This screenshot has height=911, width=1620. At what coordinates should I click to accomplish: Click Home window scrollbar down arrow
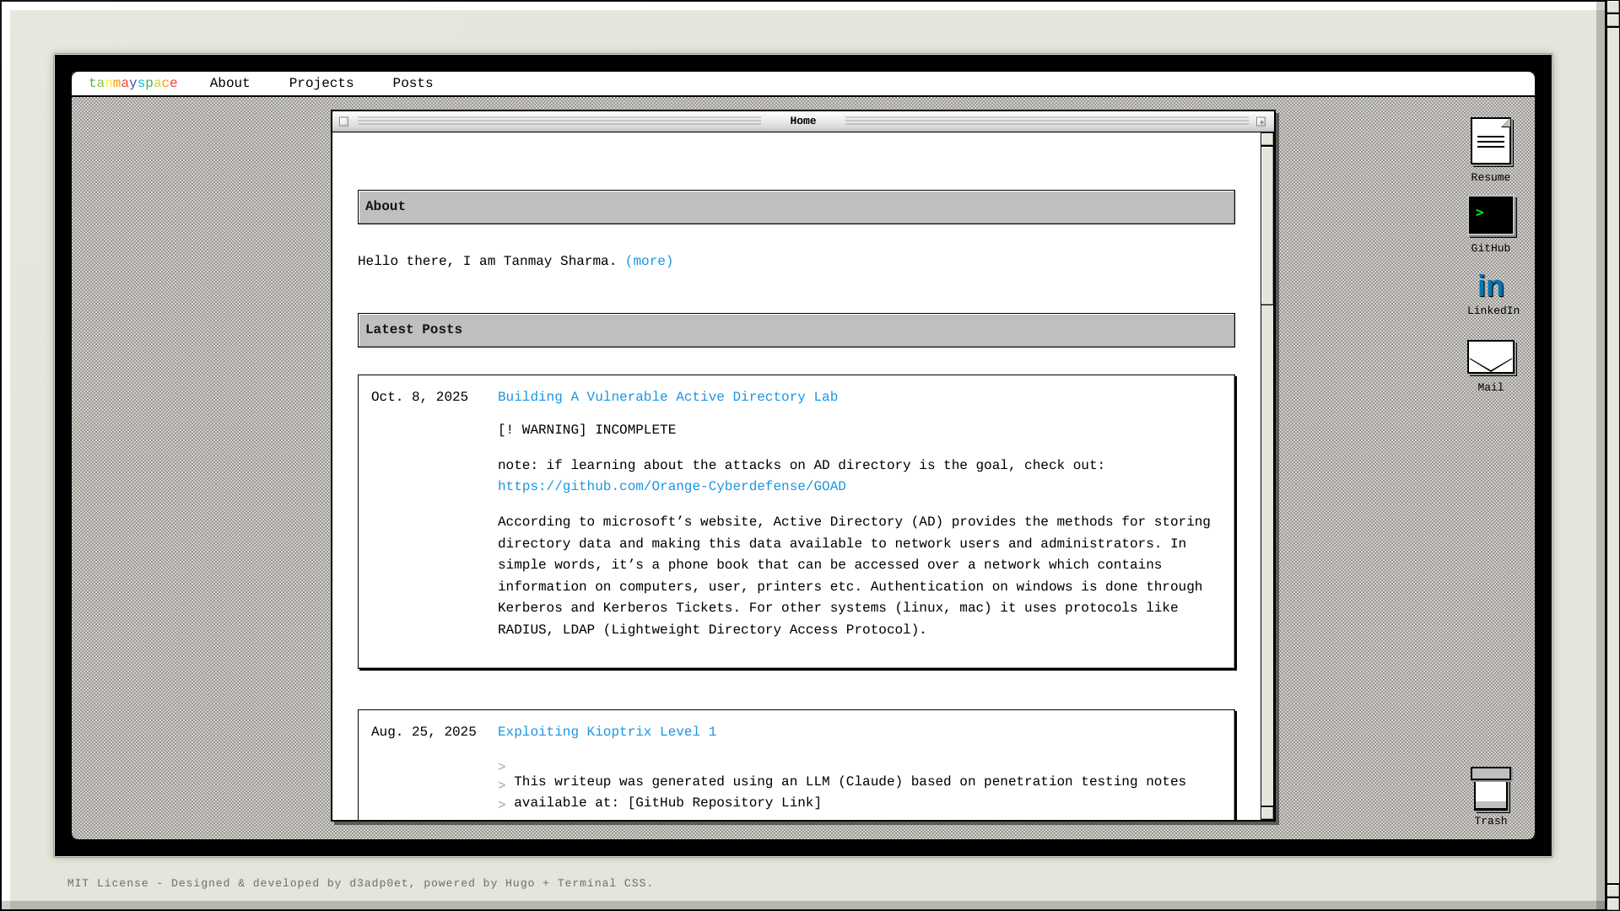click(1266, 813)
